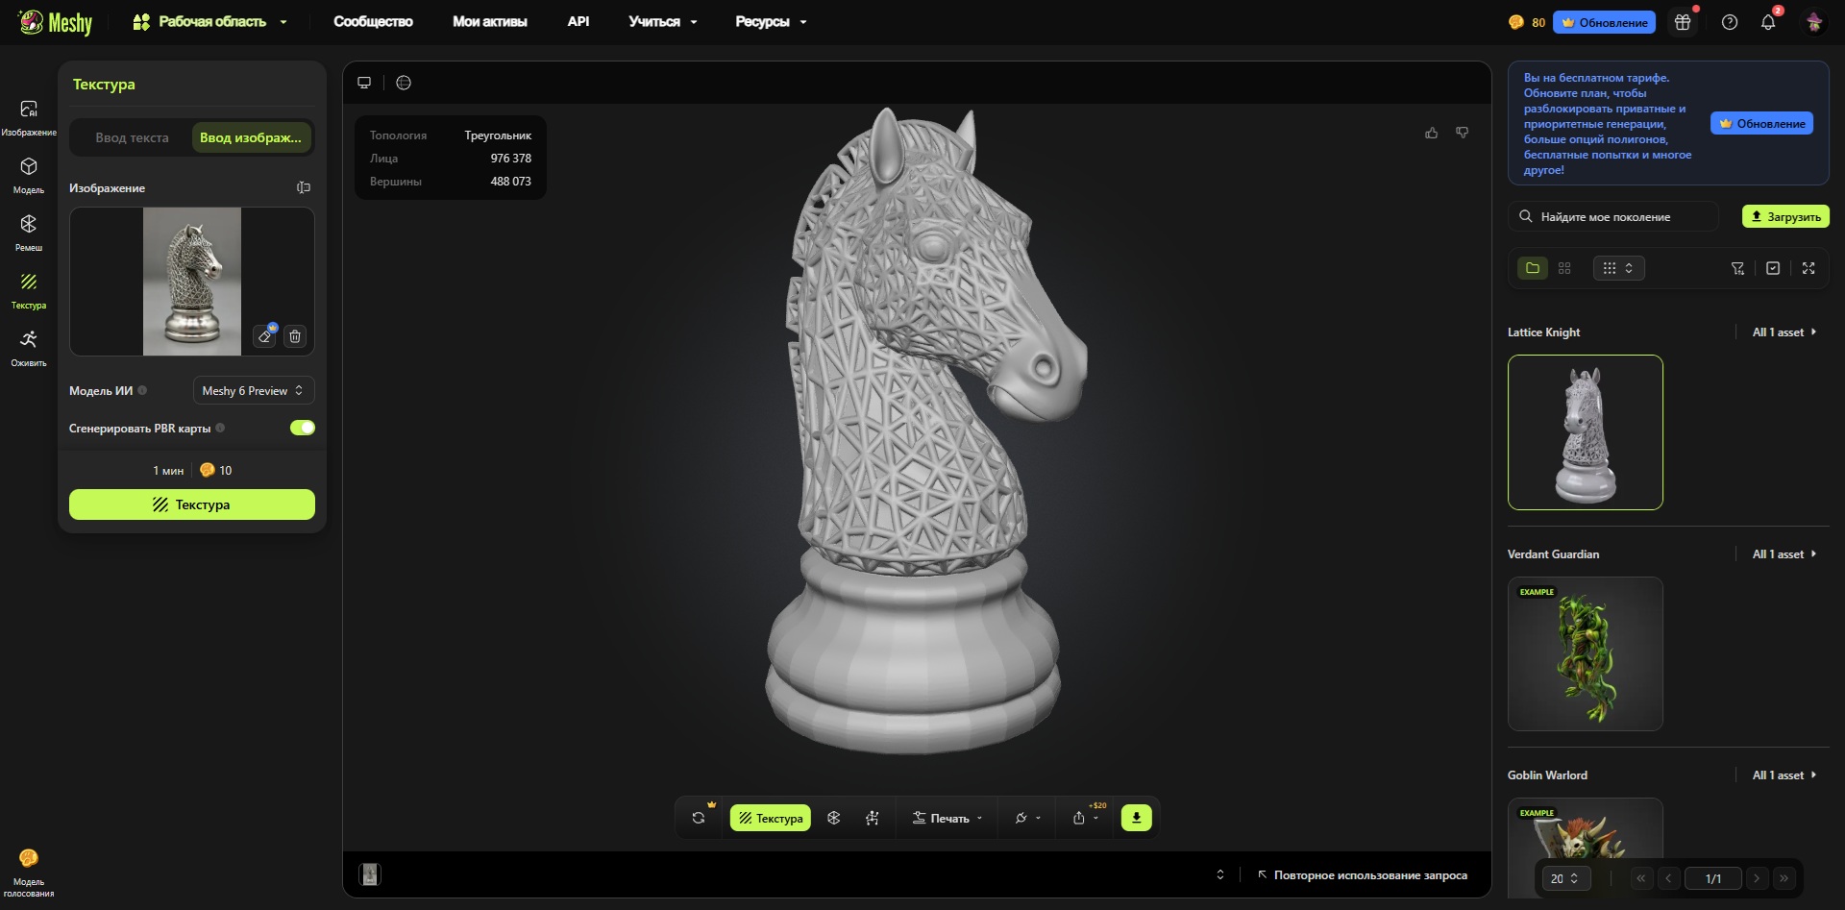Open the Remesh tool in left sidebar
Screen dimensions: 1845x910
(x=29, y=232)
